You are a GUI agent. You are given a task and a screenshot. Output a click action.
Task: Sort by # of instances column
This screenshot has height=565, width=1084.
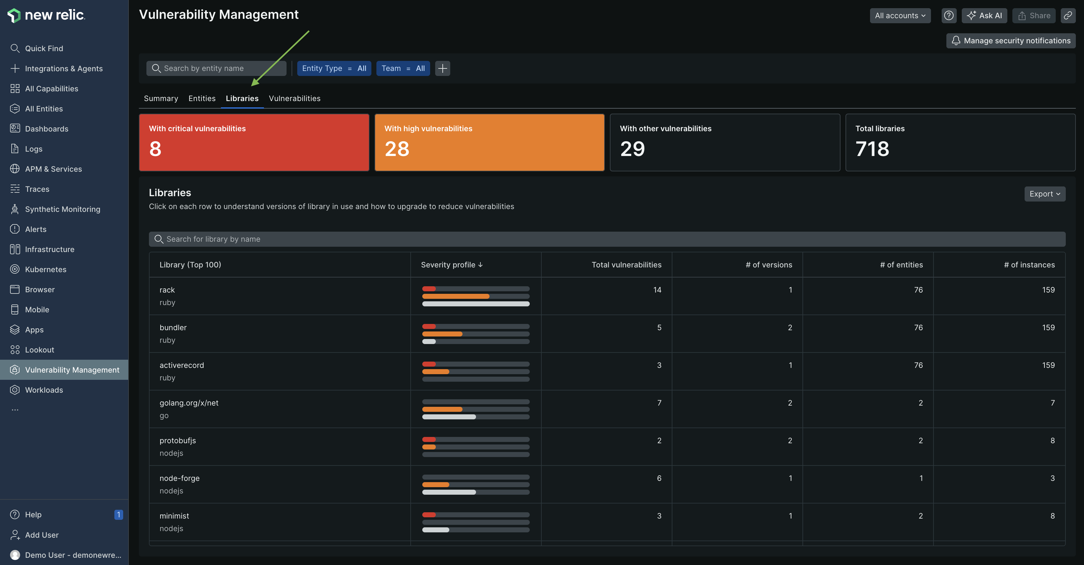(x=1029, y=265)
